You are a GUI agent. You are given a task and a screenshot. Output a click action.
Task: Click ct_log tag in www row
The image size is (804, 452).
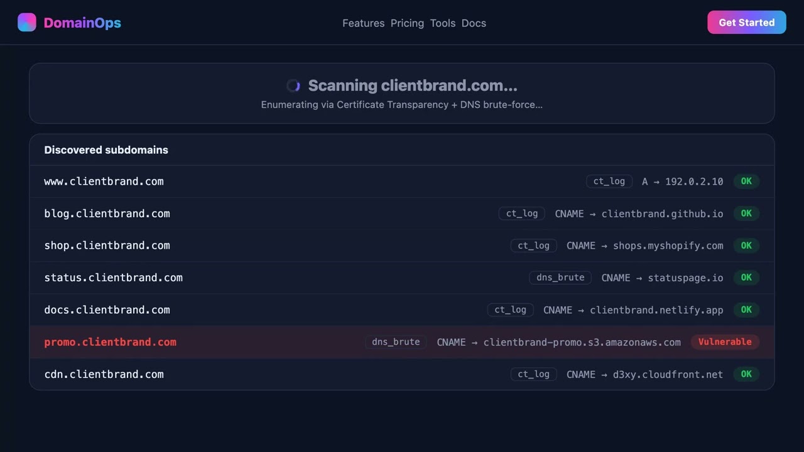(x=609, y=181)
